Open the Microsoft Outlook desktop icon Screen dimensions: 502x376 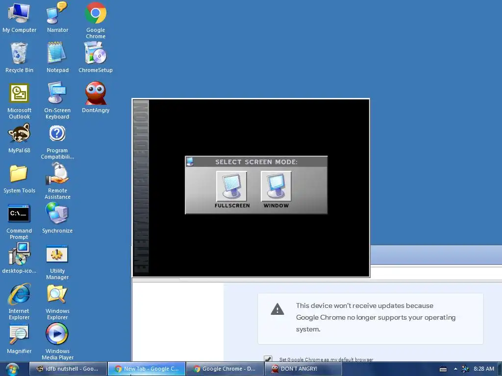pyautogui.click(x=19, y=101)
